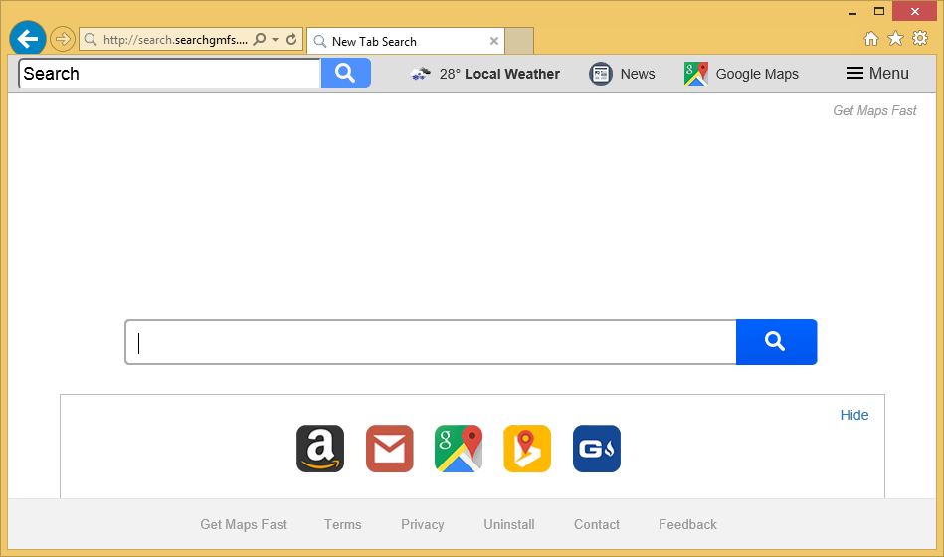This screenshot has height=557, width=944.
Task: Open a new blank tab
Action: pyautogui.click(x=519, y=41)
